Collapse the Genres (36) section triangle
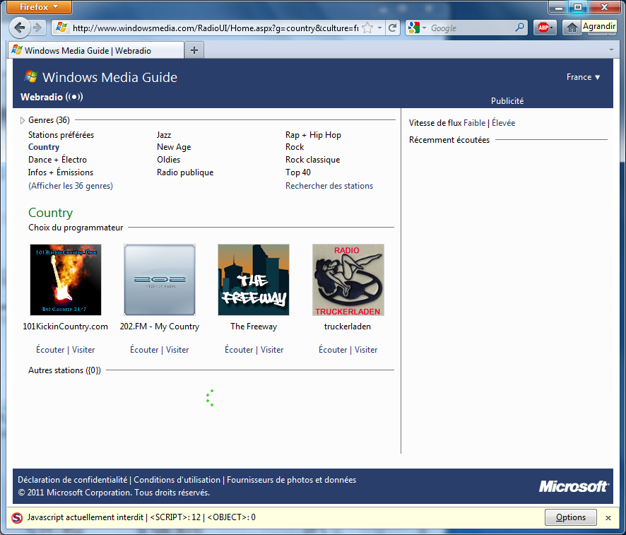 [23, 120]
